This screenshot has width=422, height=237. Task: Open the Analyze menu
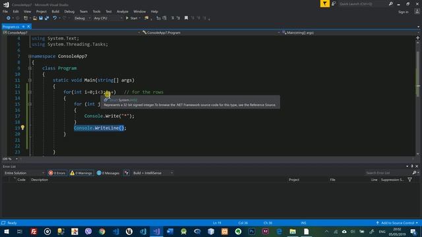123,12
